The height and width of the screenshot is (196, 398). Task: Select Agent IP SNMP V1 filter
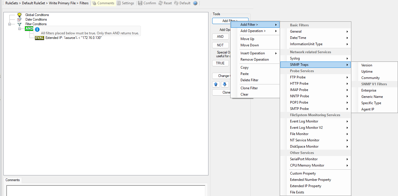375,109
